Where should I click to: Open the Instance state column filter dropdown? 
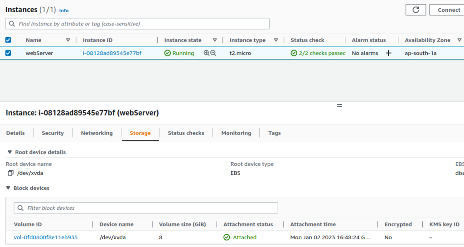tap(215, 40)
